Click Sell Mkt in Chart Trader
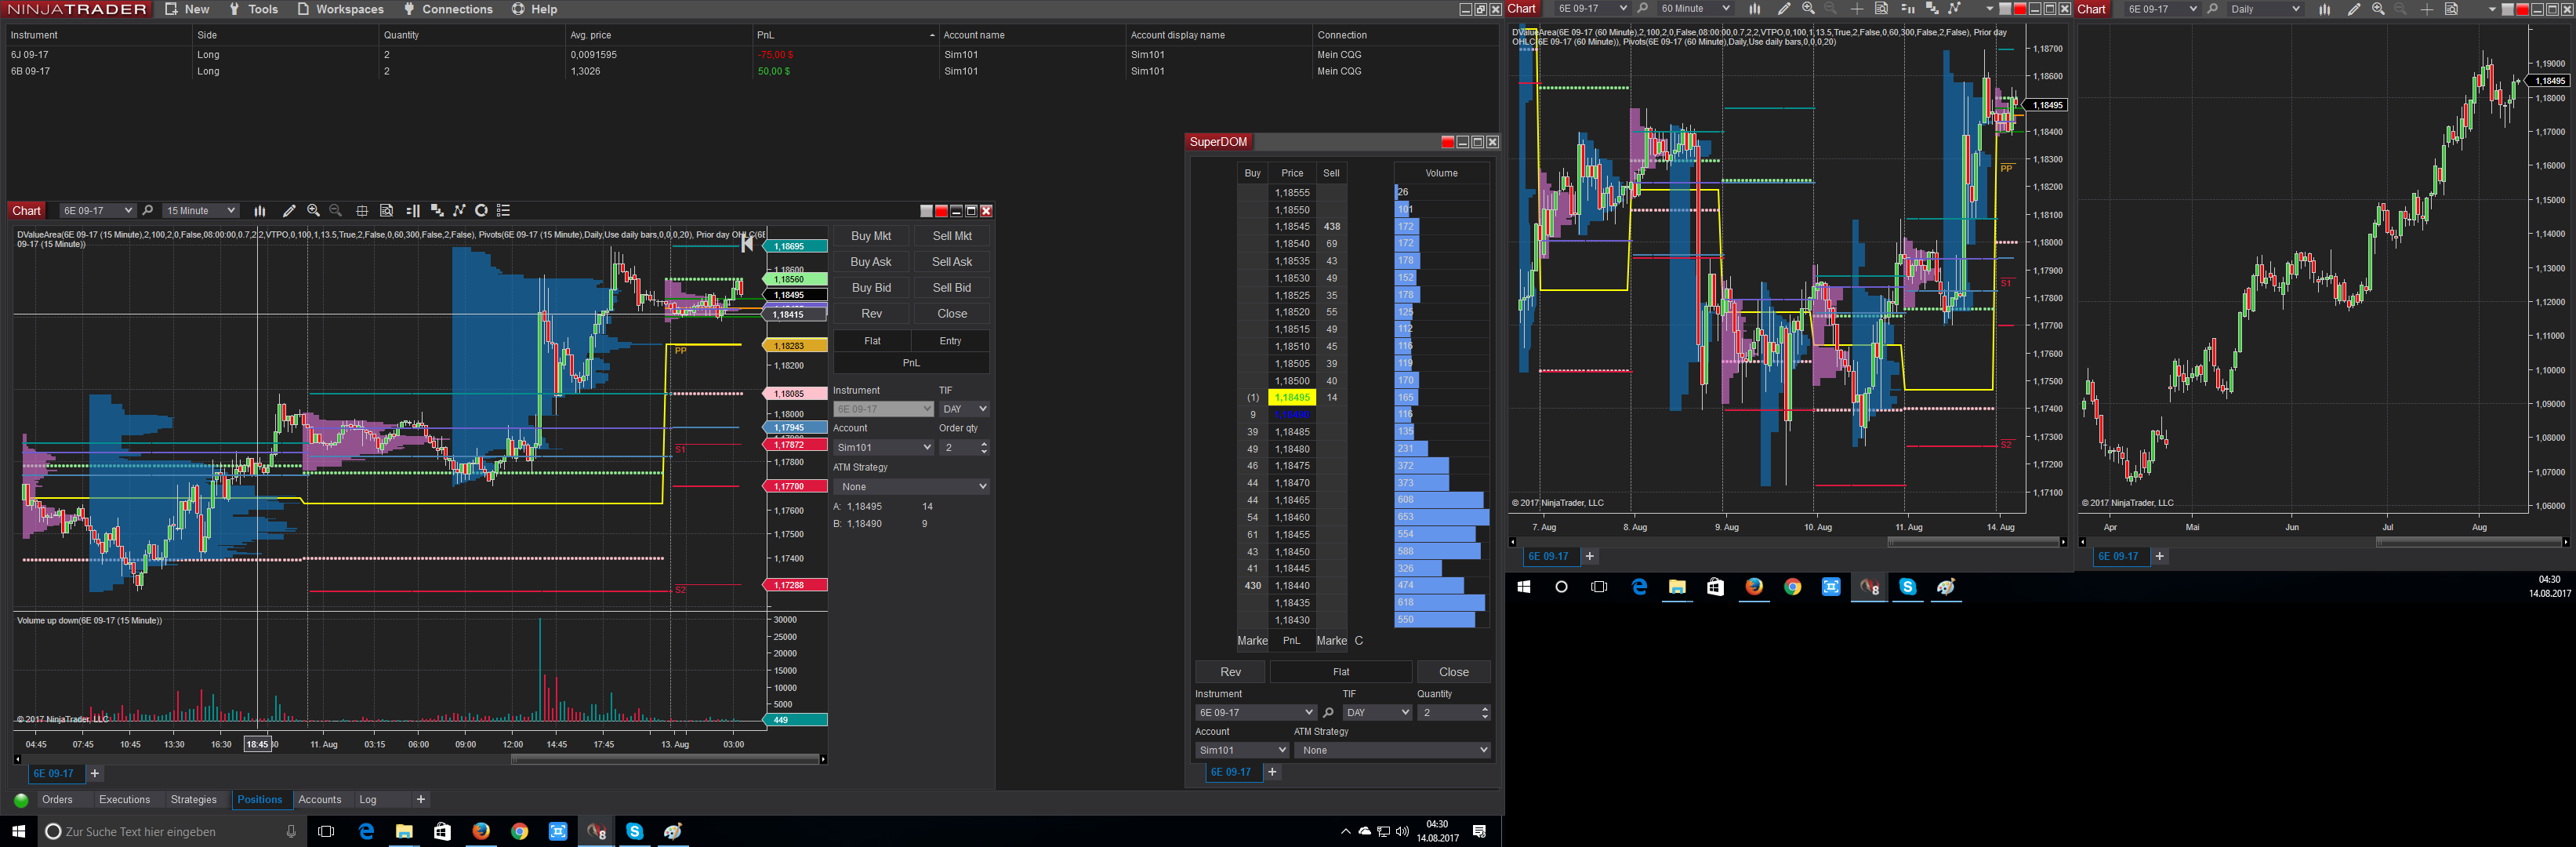The height and width of the screenshot is (847, 2576). pos(952,236)
